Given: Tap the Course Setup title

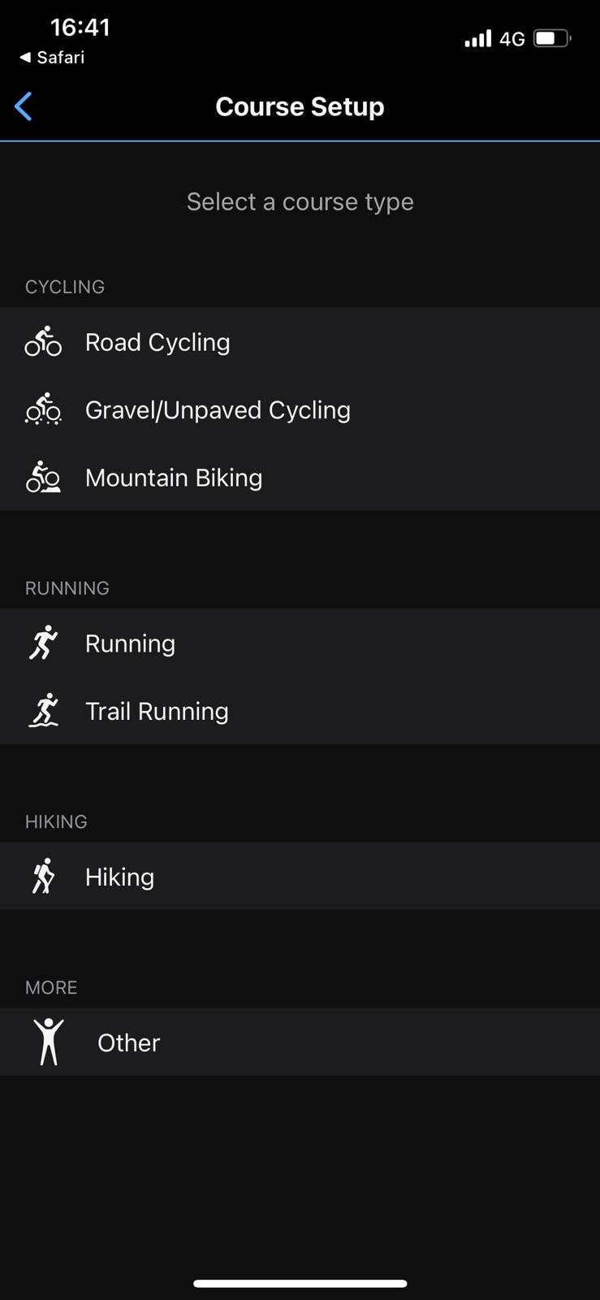Looking at the screenshot, I should (x=300, y=106).
